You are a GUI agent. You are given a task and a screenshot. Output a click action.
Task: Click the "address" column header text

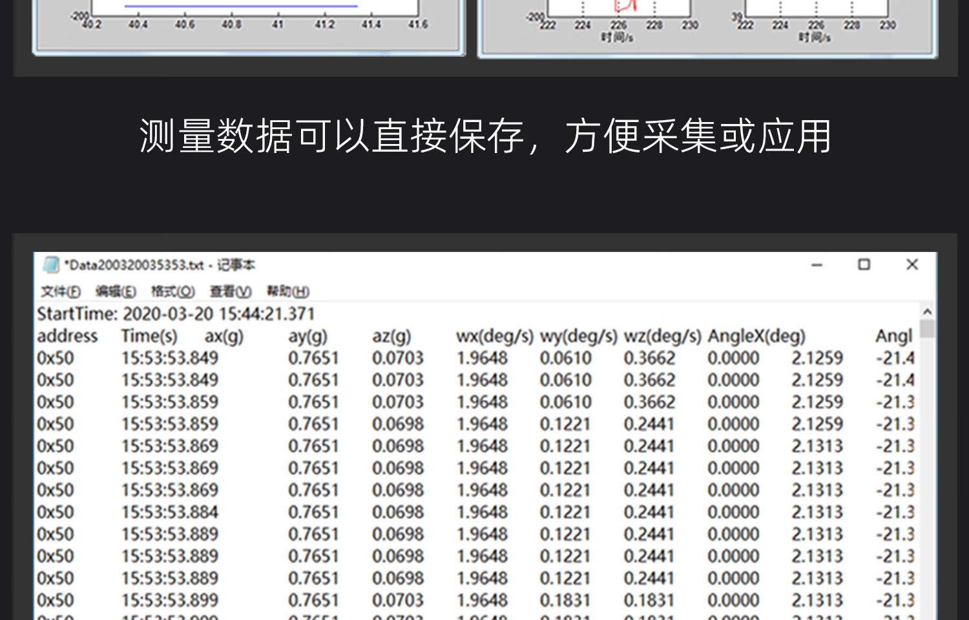tap(67, 336)
